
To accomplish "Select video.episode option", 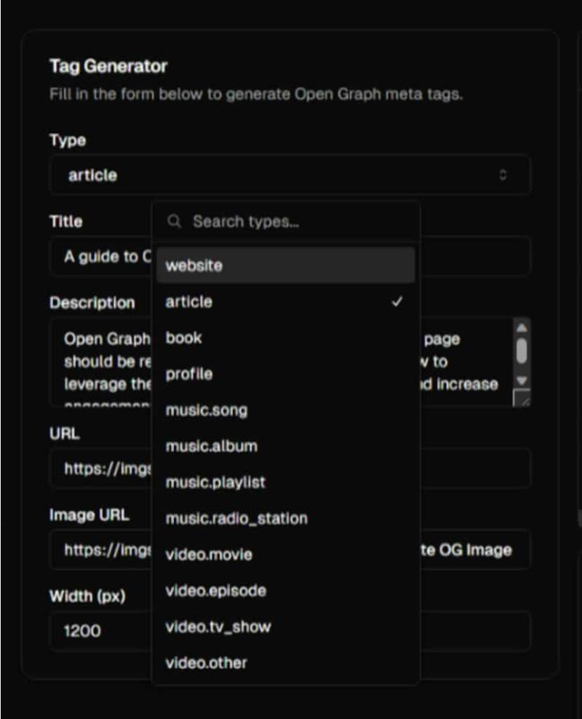I will (286, 591).
